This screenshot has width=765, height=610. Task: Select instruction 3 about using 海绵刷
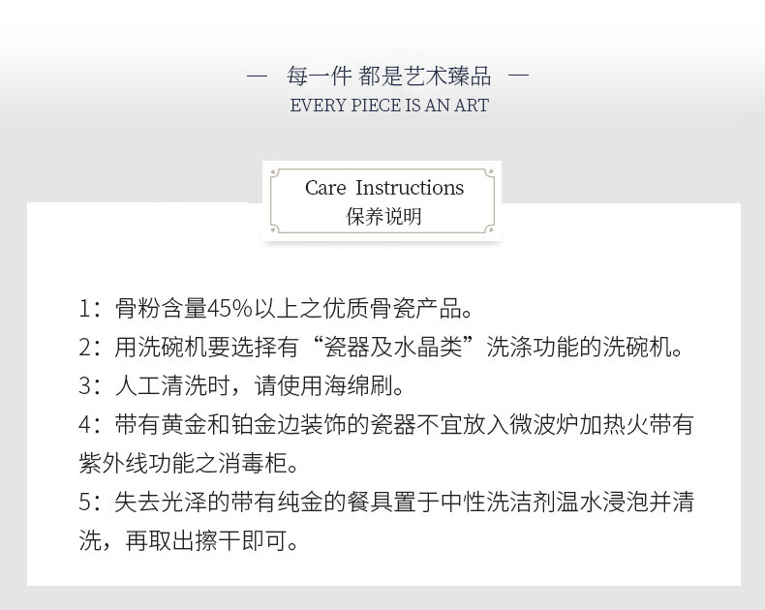click(241, 386)
